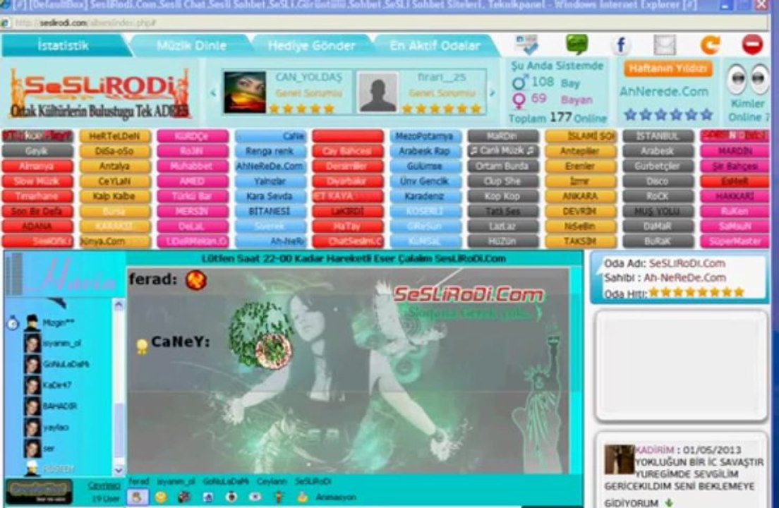Click the user list scrollbar thumb
Screen dimensions: 779x508
point(119,430)
